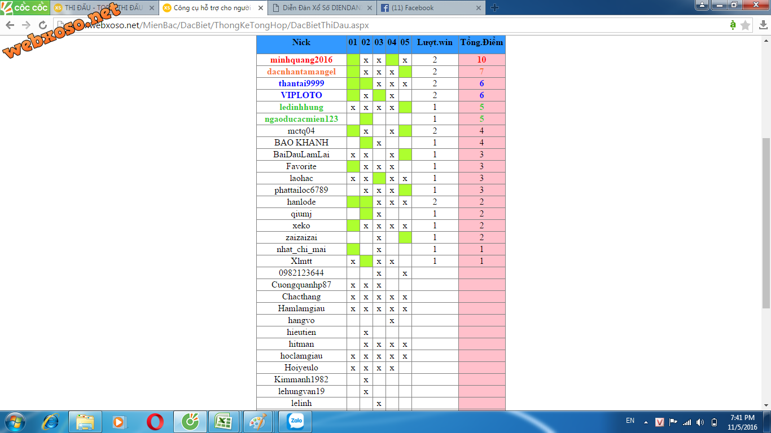This screenshot has height=433, width=771.
Task: Click the nhat_chi_mai row name
Action: pos(301,249)
